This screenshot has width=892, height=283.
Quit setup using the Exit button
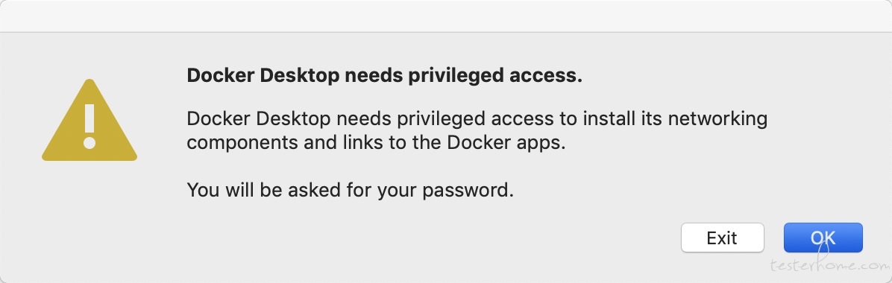pyautogui.click(x=723, y=238)
